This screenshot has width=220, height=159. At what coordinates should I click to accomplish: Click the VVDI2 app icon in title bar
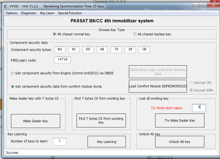6,6
